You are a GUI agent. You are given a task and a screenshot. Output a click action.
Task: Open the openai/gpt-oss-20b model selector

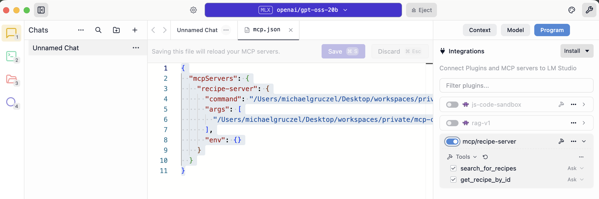point(303,10)
